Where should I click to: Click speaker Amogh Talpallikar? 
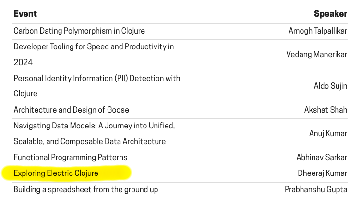317,31
